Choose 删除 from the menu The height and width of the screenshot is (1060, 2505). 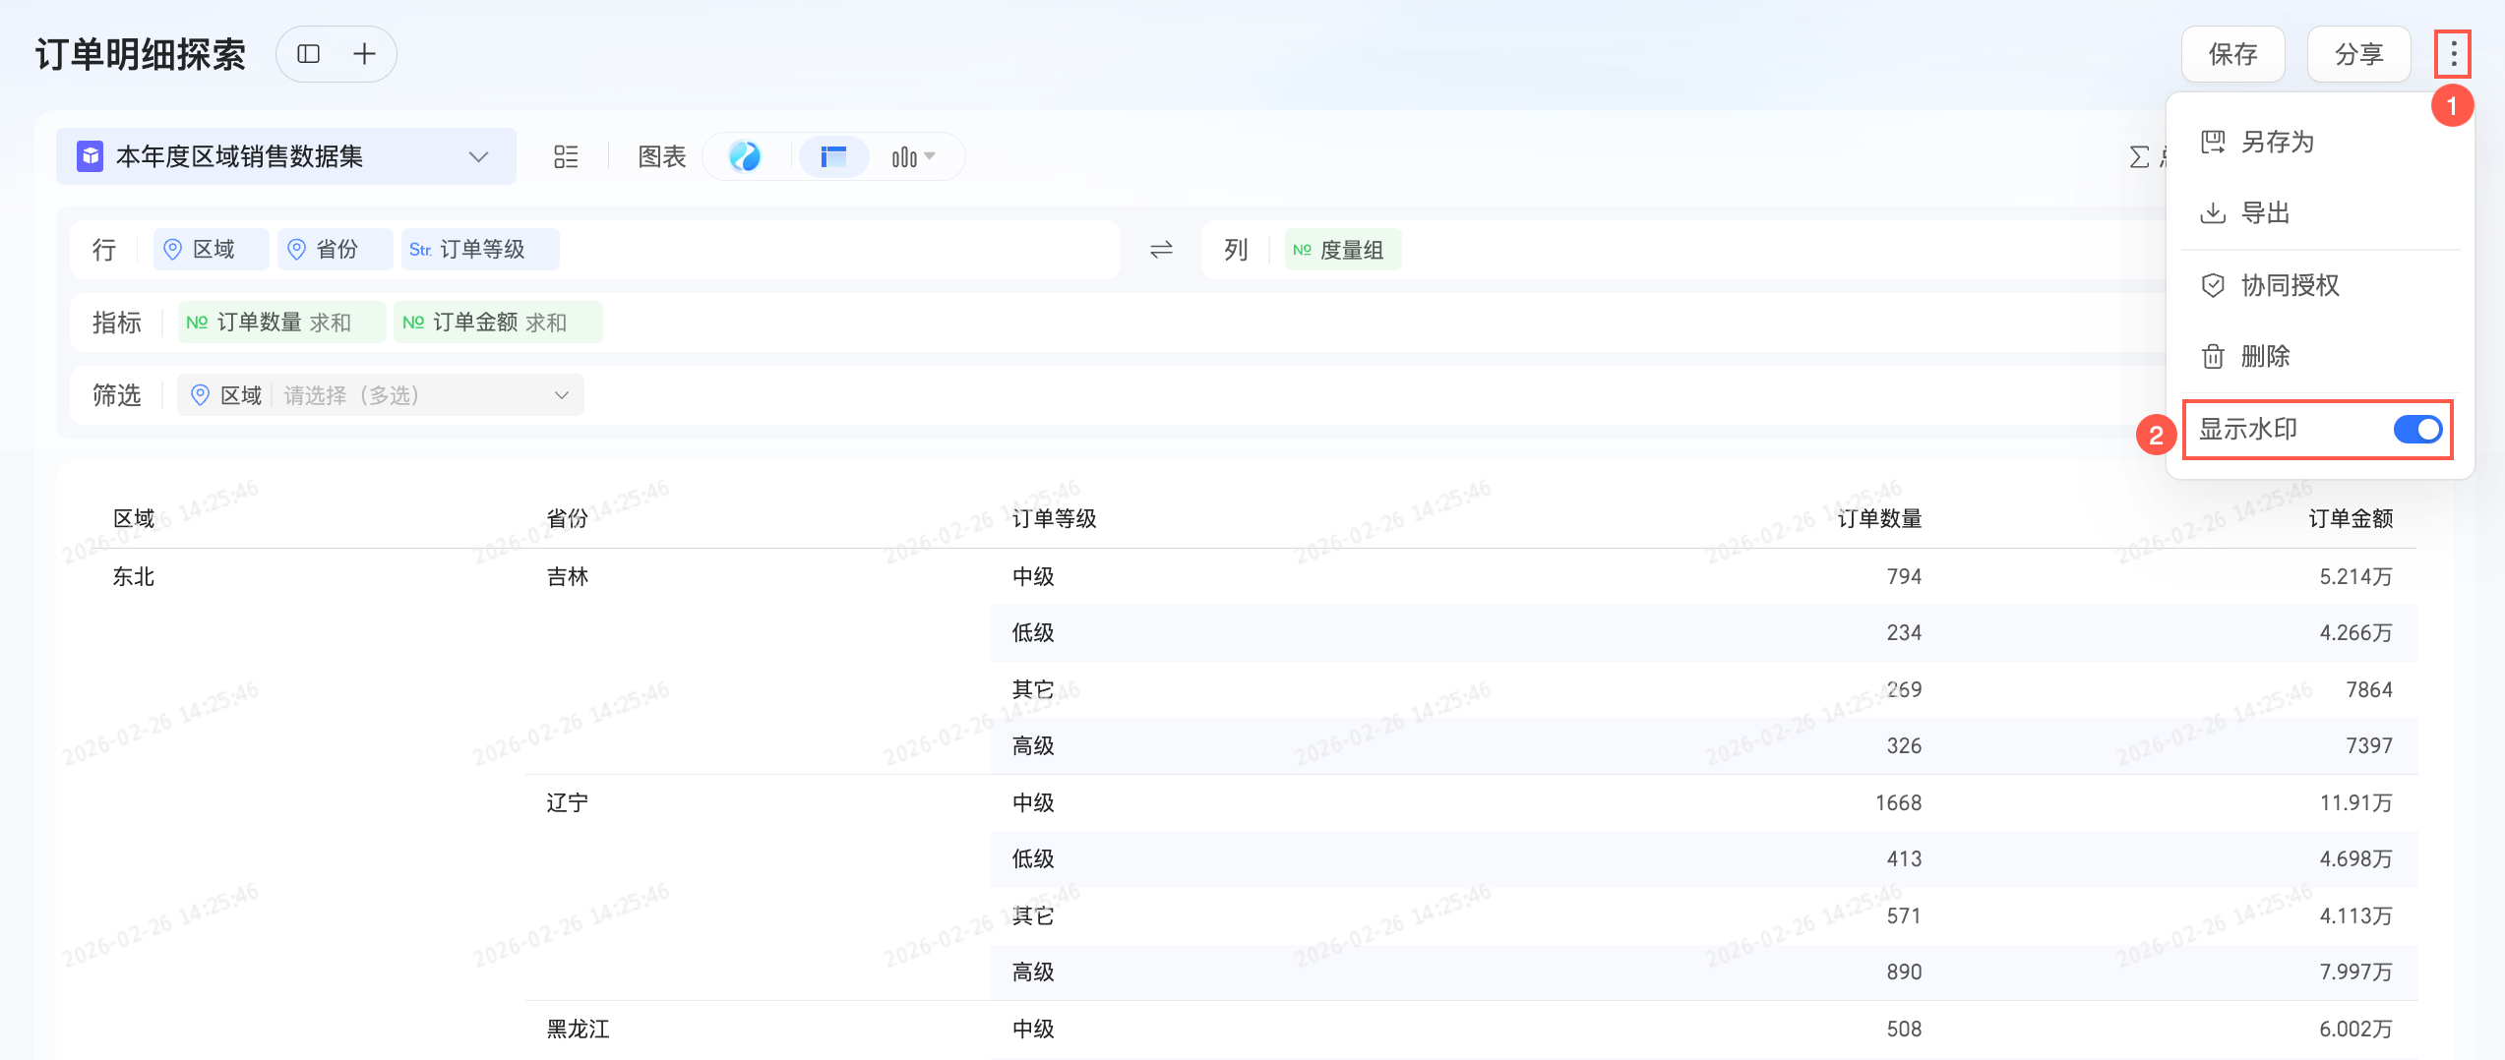tap(2319, 357)
